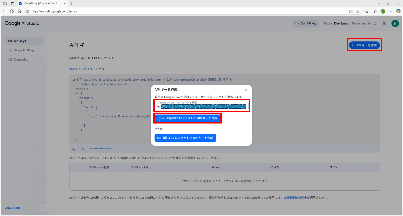Viewport: 403px width, 216px height.
Task: Reload the page with the refresh icon
Action: pyautogui.click(x=12, y=11)
